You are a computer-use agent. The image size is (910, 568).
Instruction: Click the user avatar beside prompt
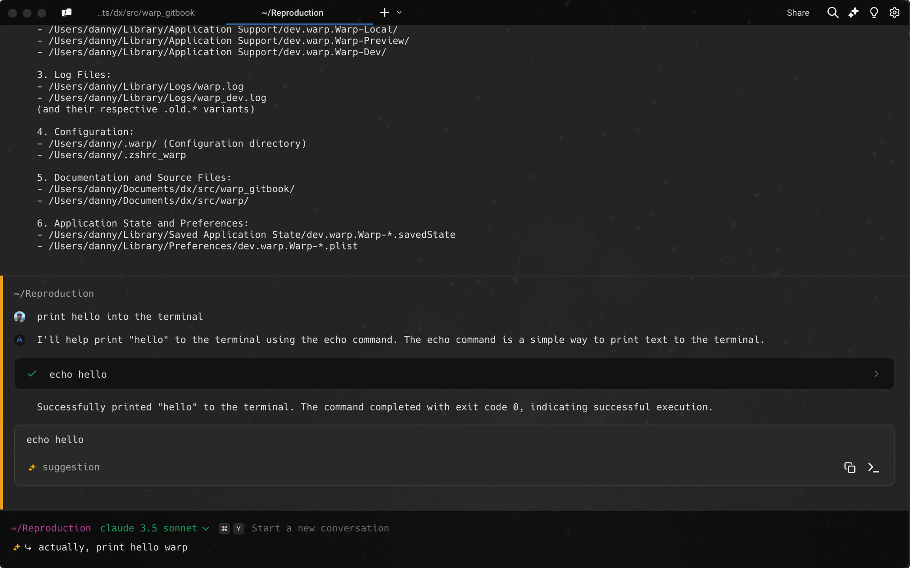pos(20,317)
